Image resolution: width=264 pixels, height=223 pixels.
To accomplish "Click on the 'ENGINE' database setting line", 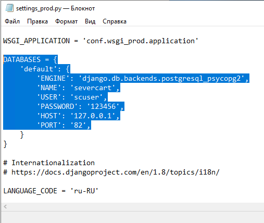I will tap(143, 78).
